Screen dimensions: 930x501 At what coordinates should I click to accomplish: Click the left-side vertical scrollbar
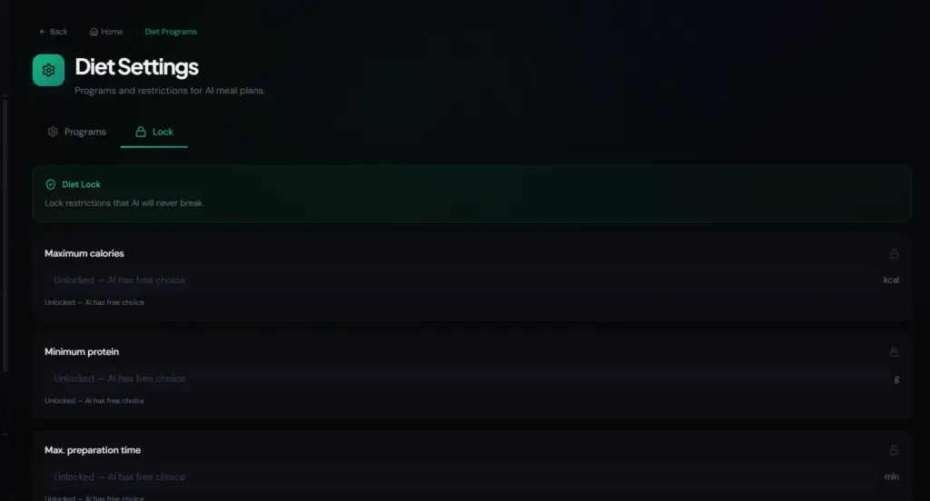click(x=5, y=236)
